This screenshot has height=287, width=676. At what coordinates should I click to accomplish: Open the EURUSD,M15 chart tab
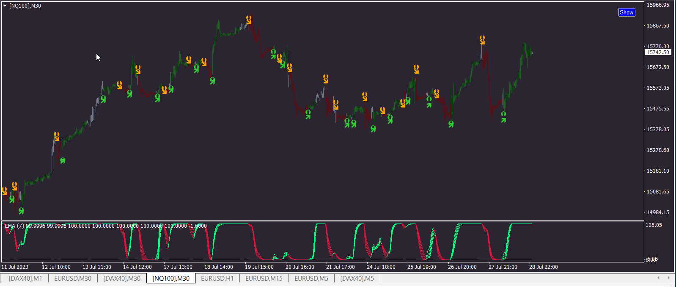264,279
